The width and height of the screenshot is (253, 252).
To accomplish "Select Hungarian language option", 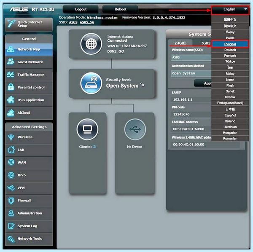I will point(230,133).
